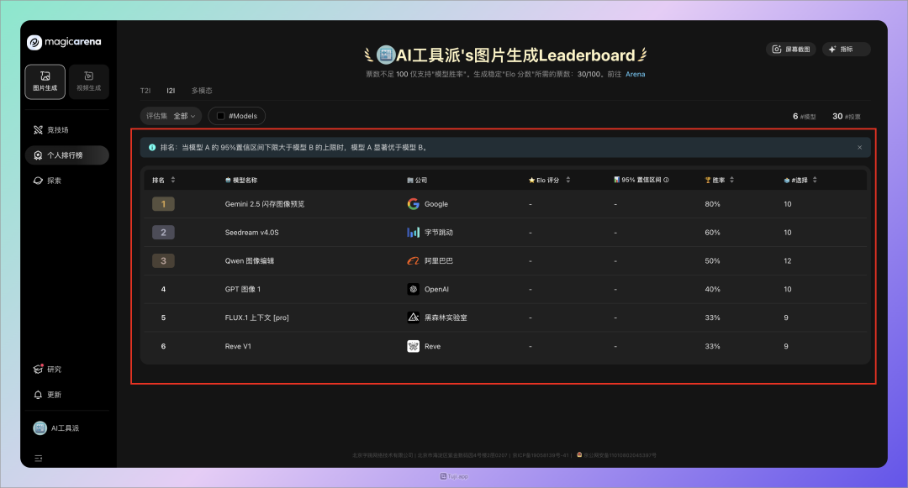
Task: Click the 更新 bell icon
Action: [38, 394]
